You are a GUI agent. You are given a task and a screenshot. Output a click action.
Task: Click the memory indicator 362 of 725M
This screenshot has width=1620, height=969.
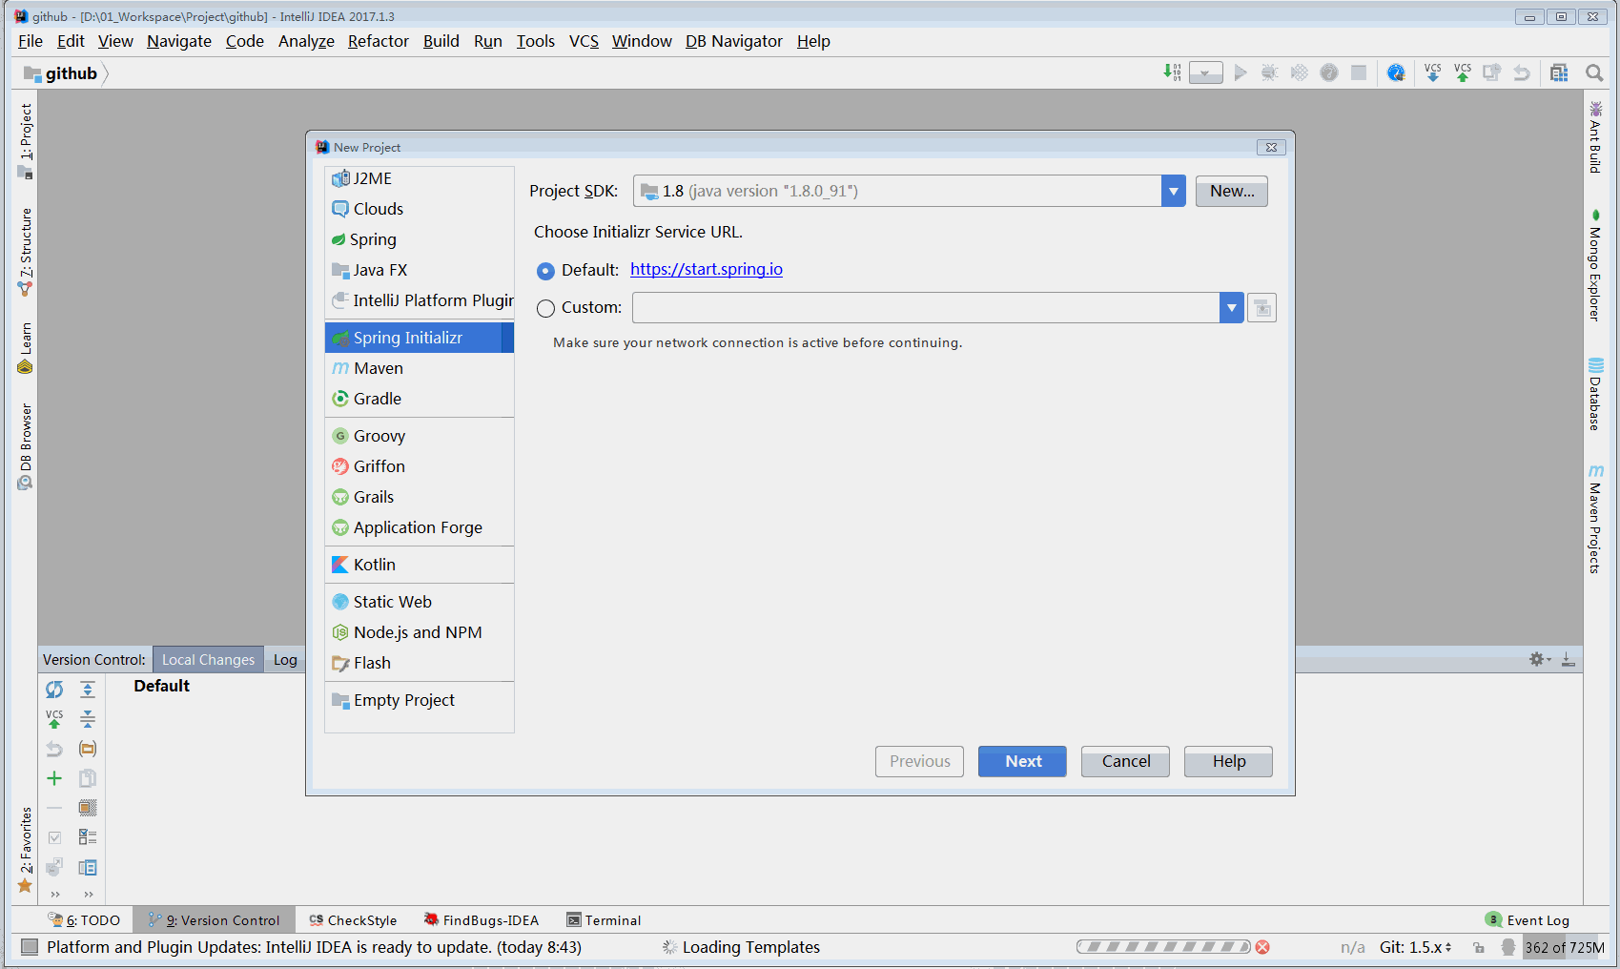pos(1564,947)
